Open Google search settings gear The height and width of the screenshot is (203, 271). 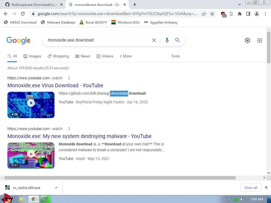(x=247, y=40)
